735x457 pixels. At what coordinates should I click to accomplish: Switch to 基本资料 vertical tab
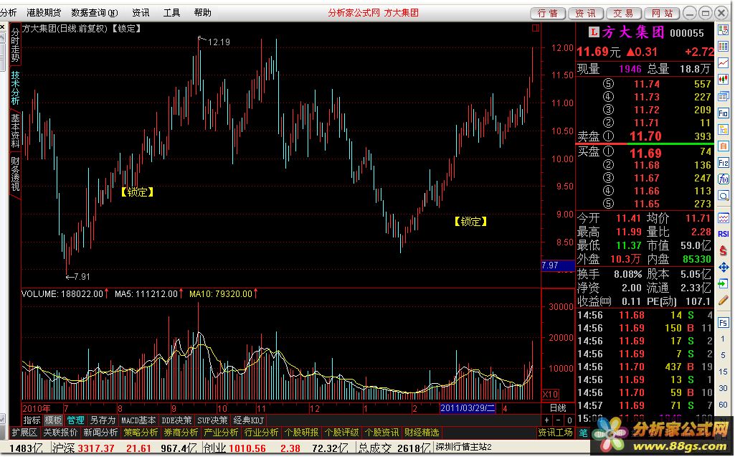tap(15, 131)
